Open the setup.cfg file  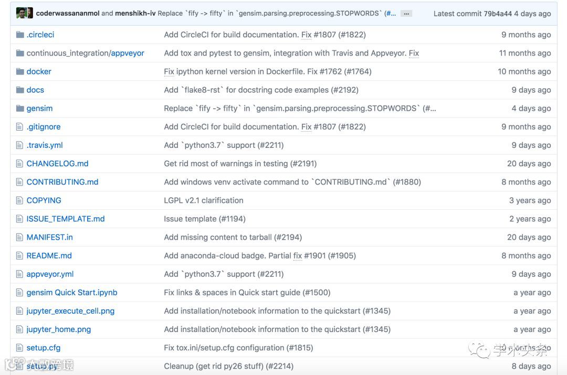(x=44, y=348)
